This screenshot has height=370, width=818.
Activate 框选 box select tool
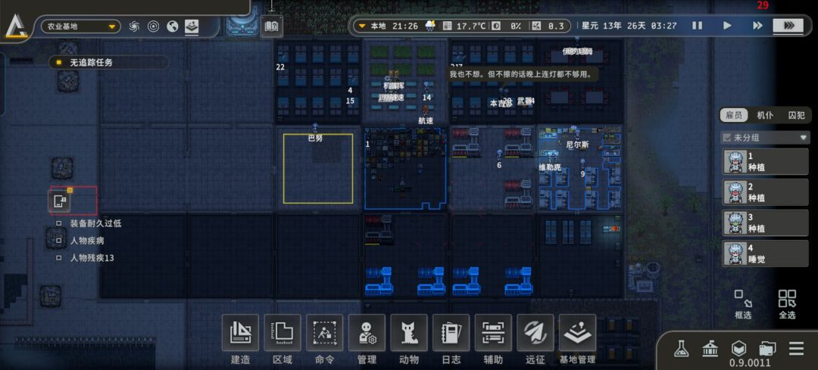744,304
